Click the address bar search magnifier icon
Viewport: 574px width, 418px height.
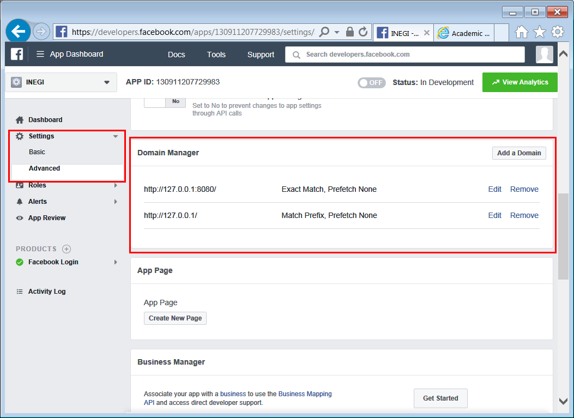click(324, 32)
